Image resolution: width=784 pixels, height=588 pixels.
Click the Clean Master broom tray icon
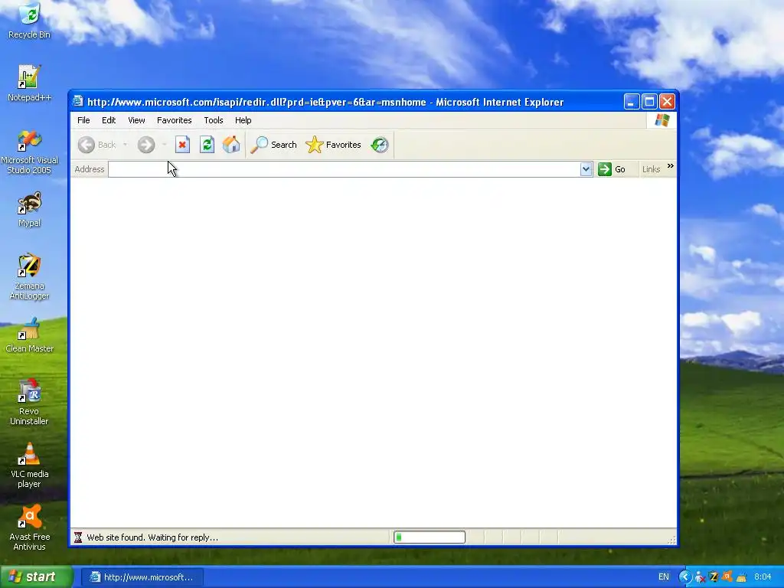(x=741, y=577)
